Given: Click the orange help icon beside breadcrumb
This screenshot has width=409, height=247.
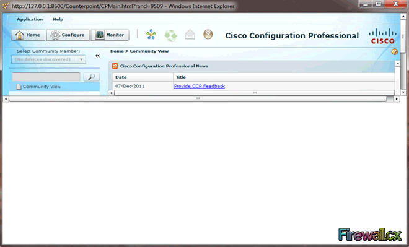Looking at the screenshot, I should tap(395, 51).
